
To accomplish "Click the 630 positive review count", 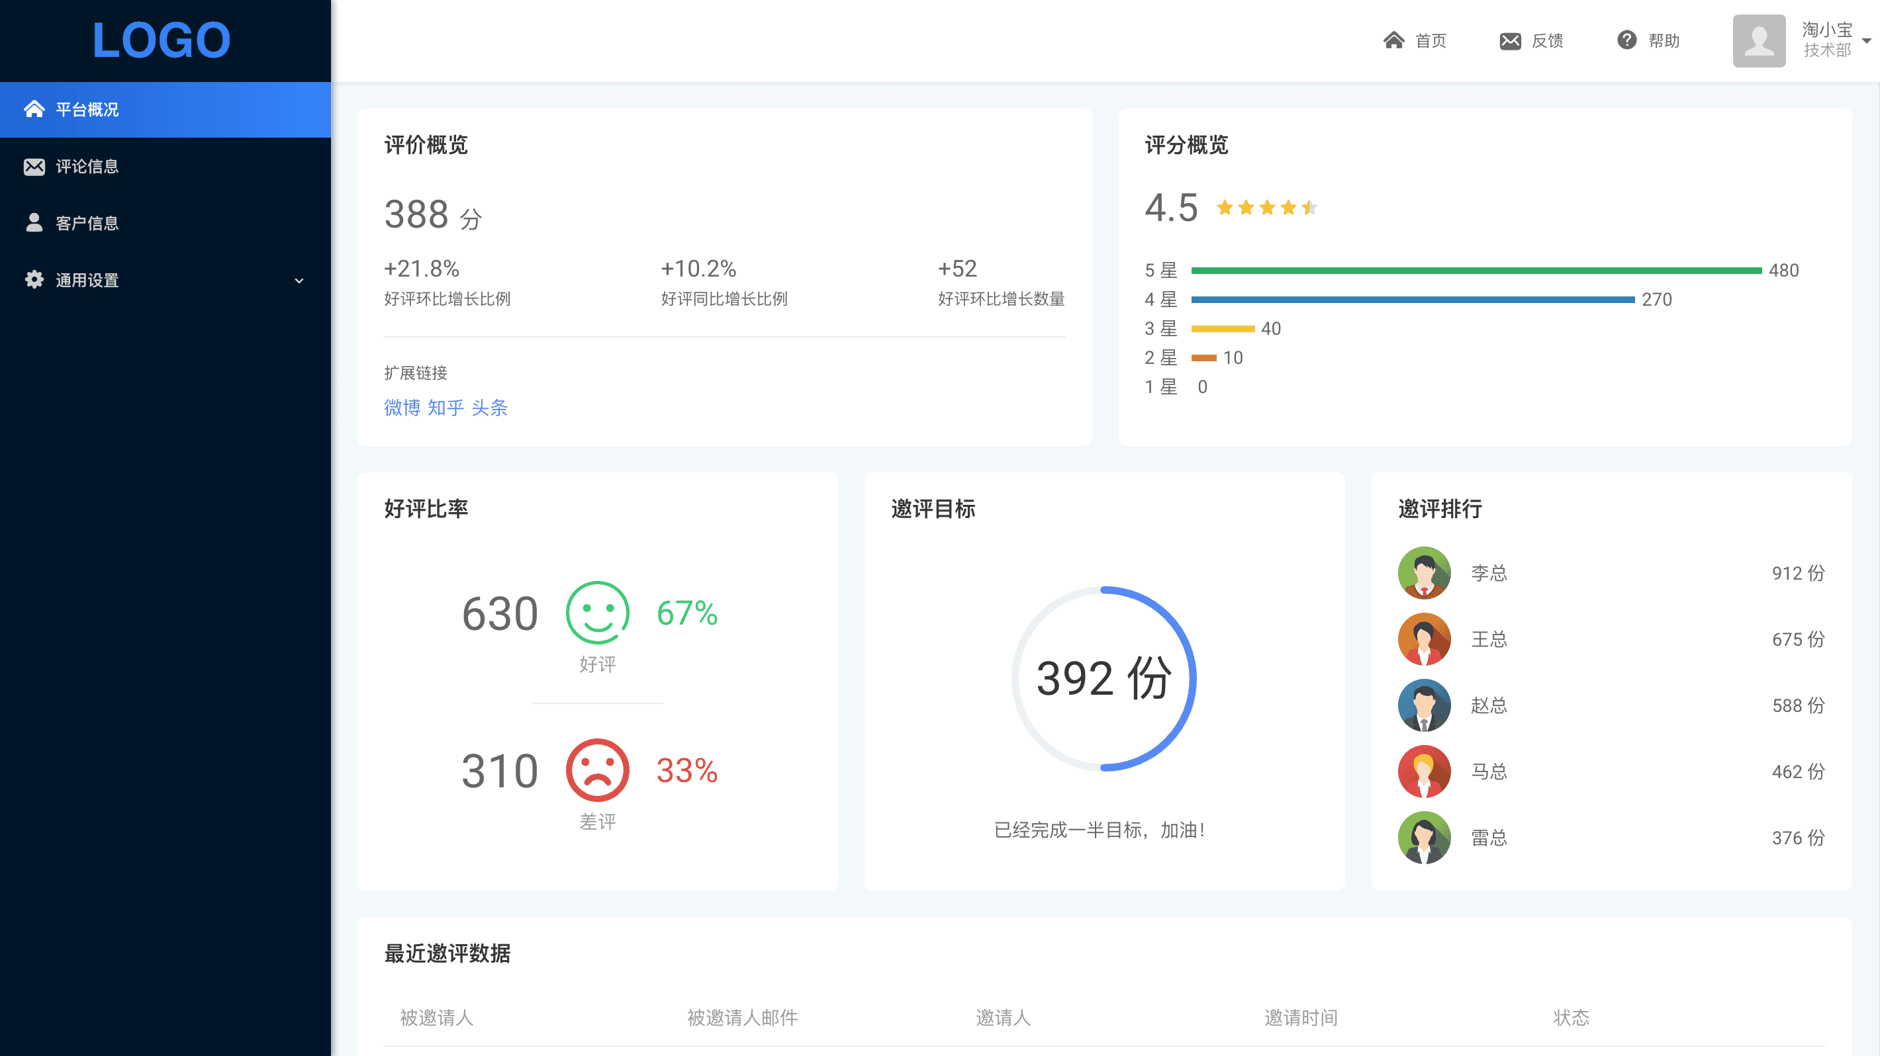I will pos(500,613).
